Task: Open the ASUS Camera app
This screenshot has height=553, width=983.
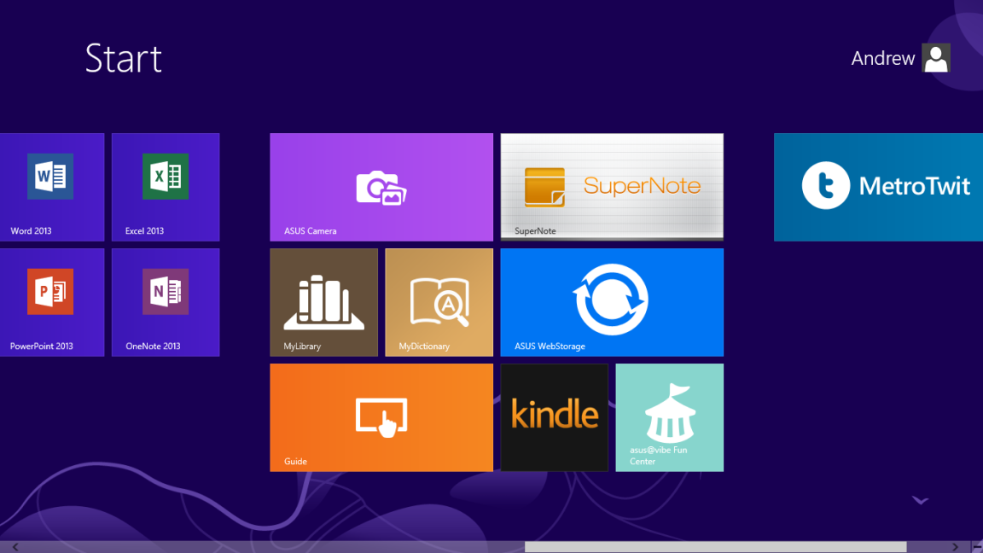Action: (x=381, y=187)
